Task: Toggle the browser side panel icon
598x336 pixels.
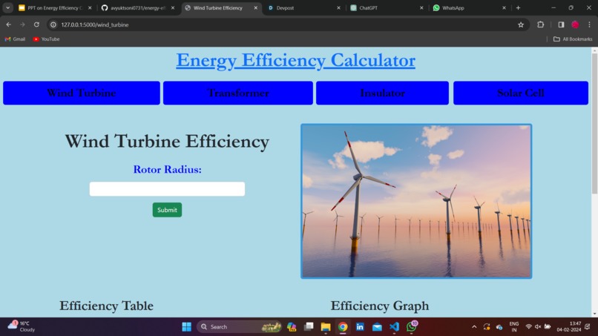Action: (x=561, y=24)
